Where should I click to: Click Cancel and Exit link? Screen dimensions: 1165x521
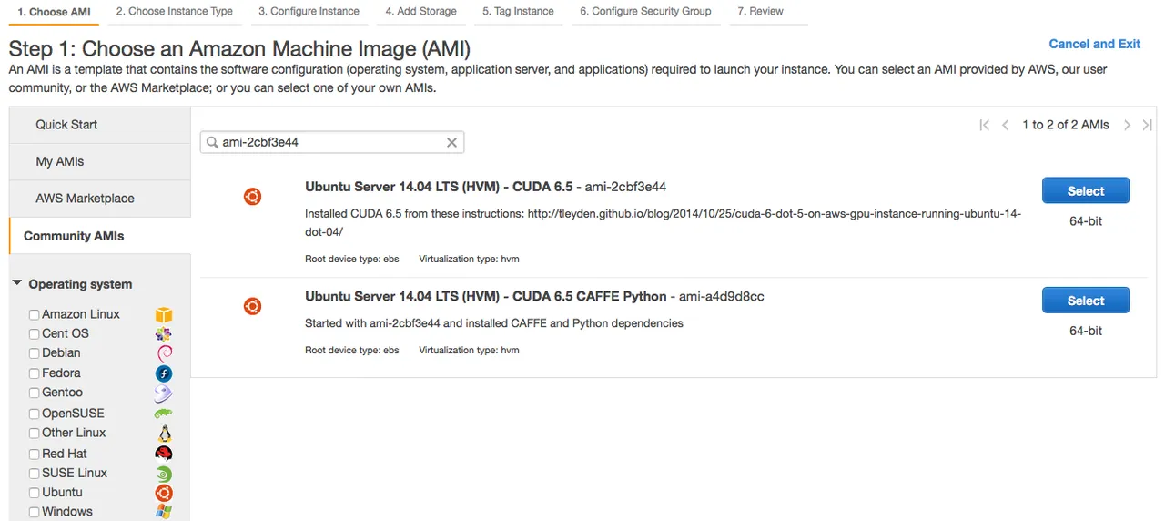point(1094,44)
